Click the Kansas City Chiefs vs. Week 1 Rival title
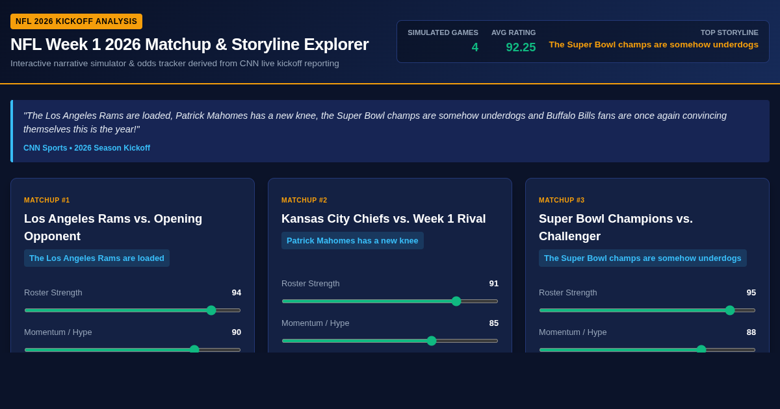Image resolution: width=780 pixels, height=409 pixels. [383, 219]
